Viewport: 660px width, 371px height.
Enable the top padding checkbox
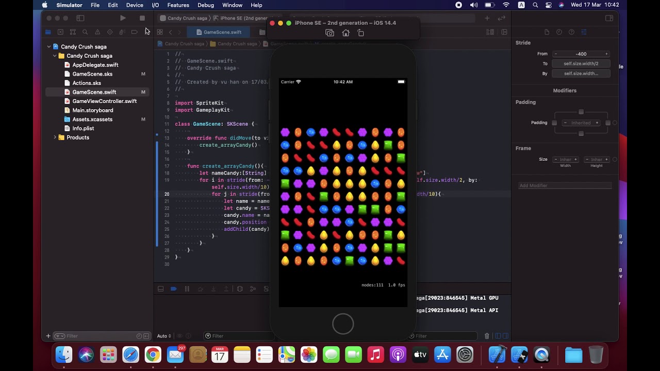(581, 112)
